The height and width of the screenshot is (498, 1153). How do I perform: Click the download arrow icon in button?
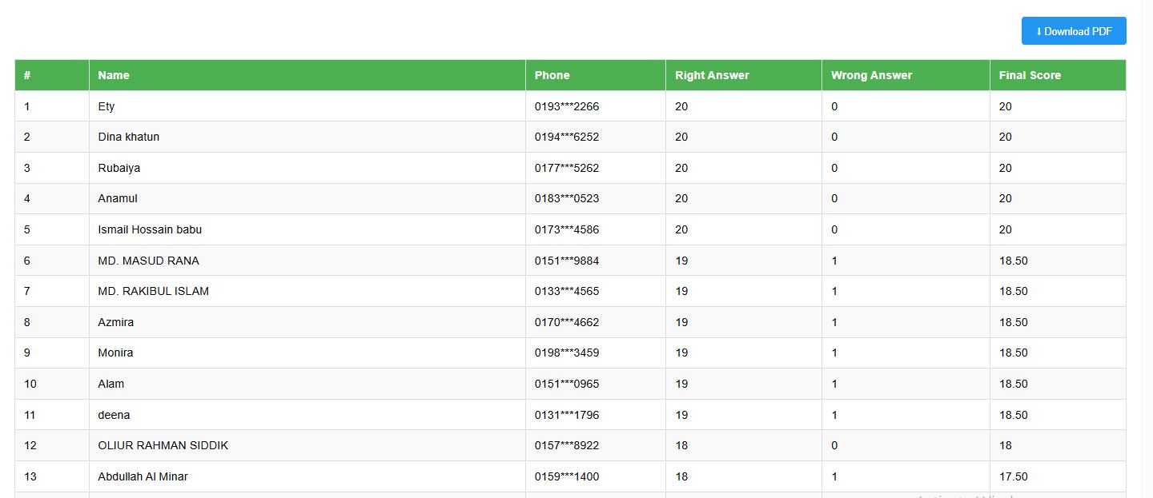coord(1039,31)
